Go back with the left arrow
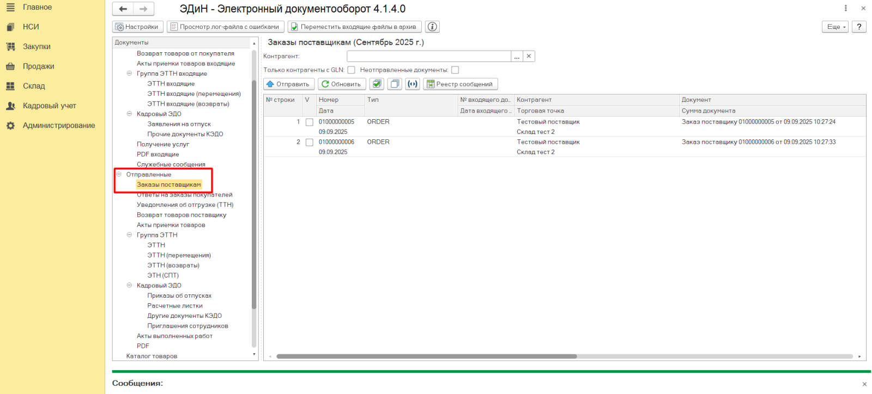The width and height of the screenshot is (872, 394). pyautogui.click(x=123, y=9)
